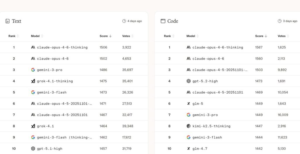Sort Code table by Votes column
Screen dimensions: 300x154
(x=283, y=36)
